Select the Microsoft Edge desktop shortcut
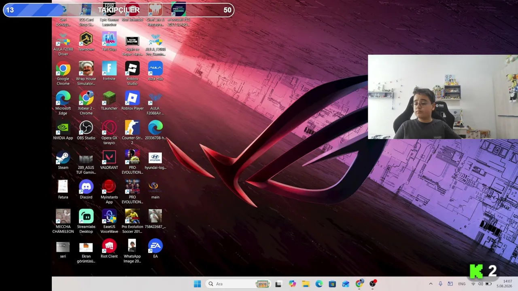518x291 pixels. (63, 103)
